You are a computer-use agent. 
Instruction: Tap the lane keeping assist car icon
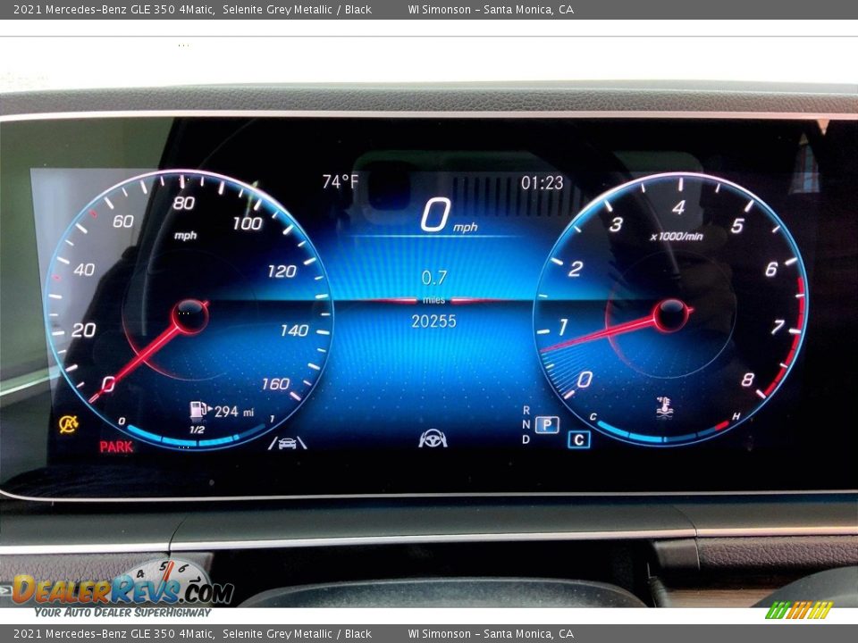tap(287, 442)
